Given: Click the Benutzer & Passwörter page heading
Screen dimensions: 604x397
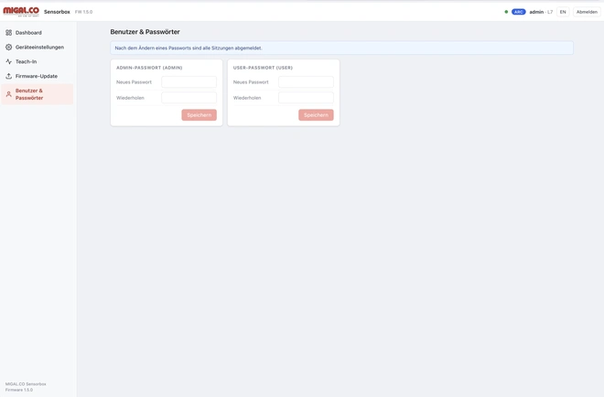Looking at the screenshot, I should (145, 32).
